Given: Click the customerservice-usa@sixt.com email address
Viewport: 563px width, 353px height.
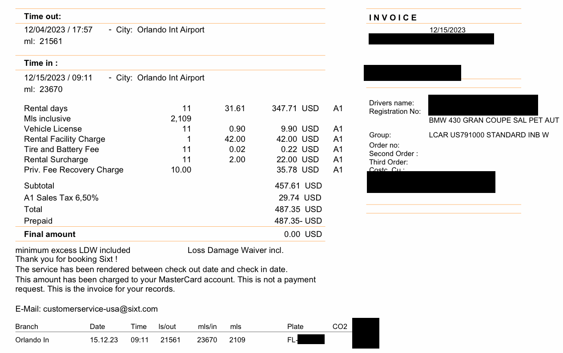Looking at the screenshot, I should pos(100,309).
